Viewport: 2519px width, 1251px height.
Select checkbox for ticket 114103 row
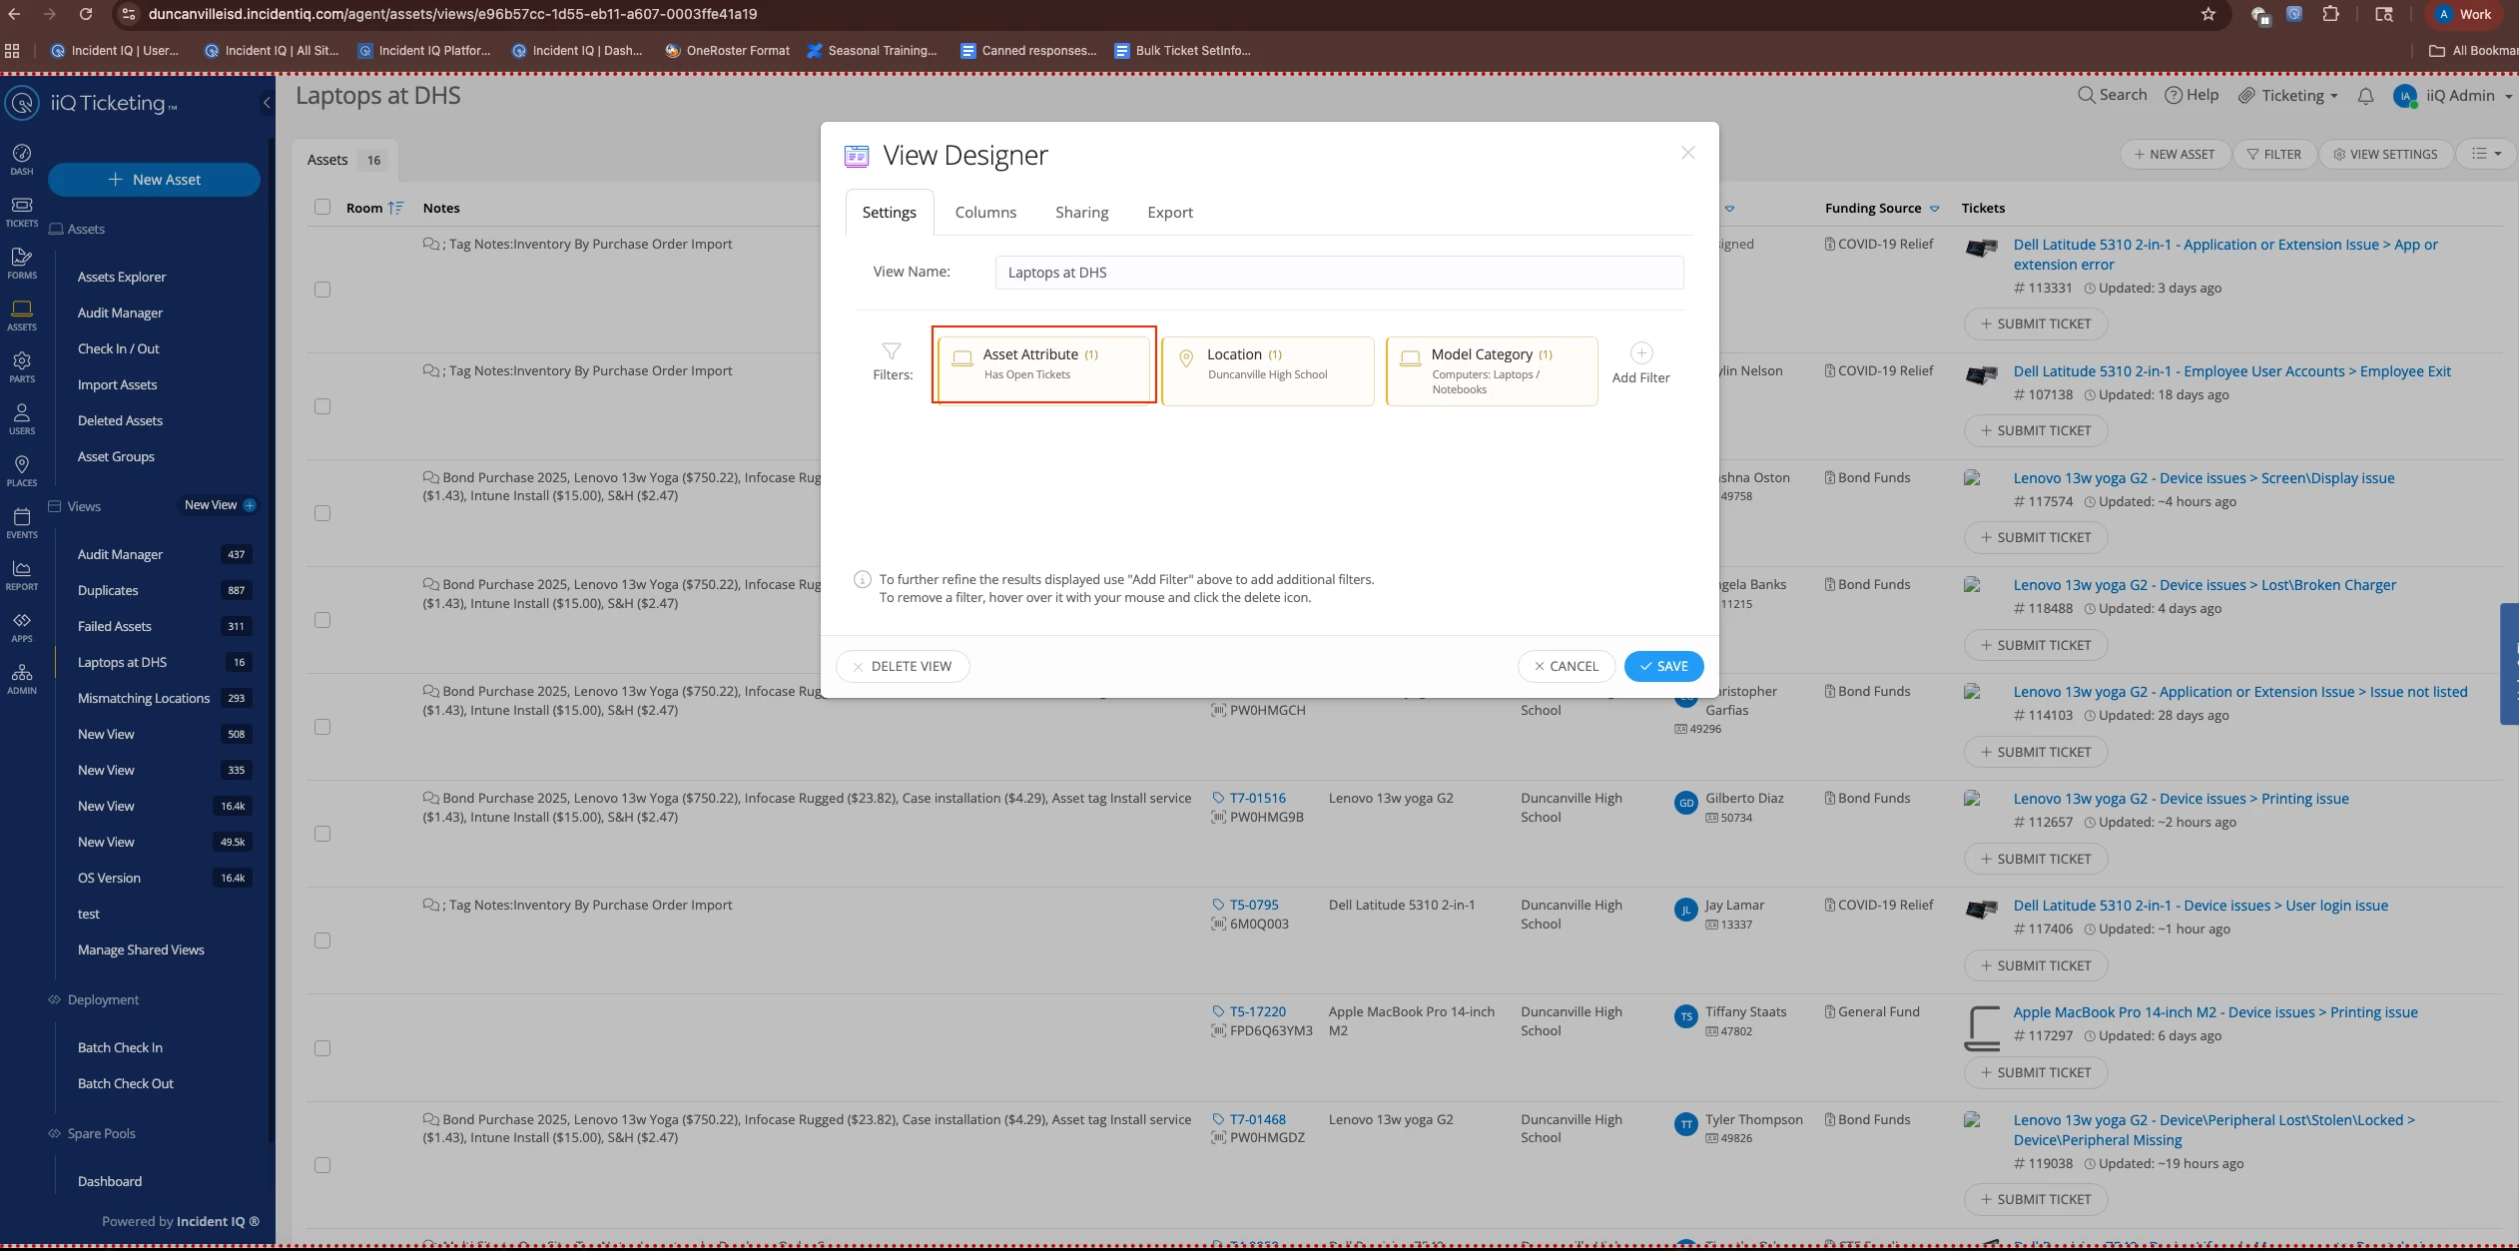pos(321,727)
